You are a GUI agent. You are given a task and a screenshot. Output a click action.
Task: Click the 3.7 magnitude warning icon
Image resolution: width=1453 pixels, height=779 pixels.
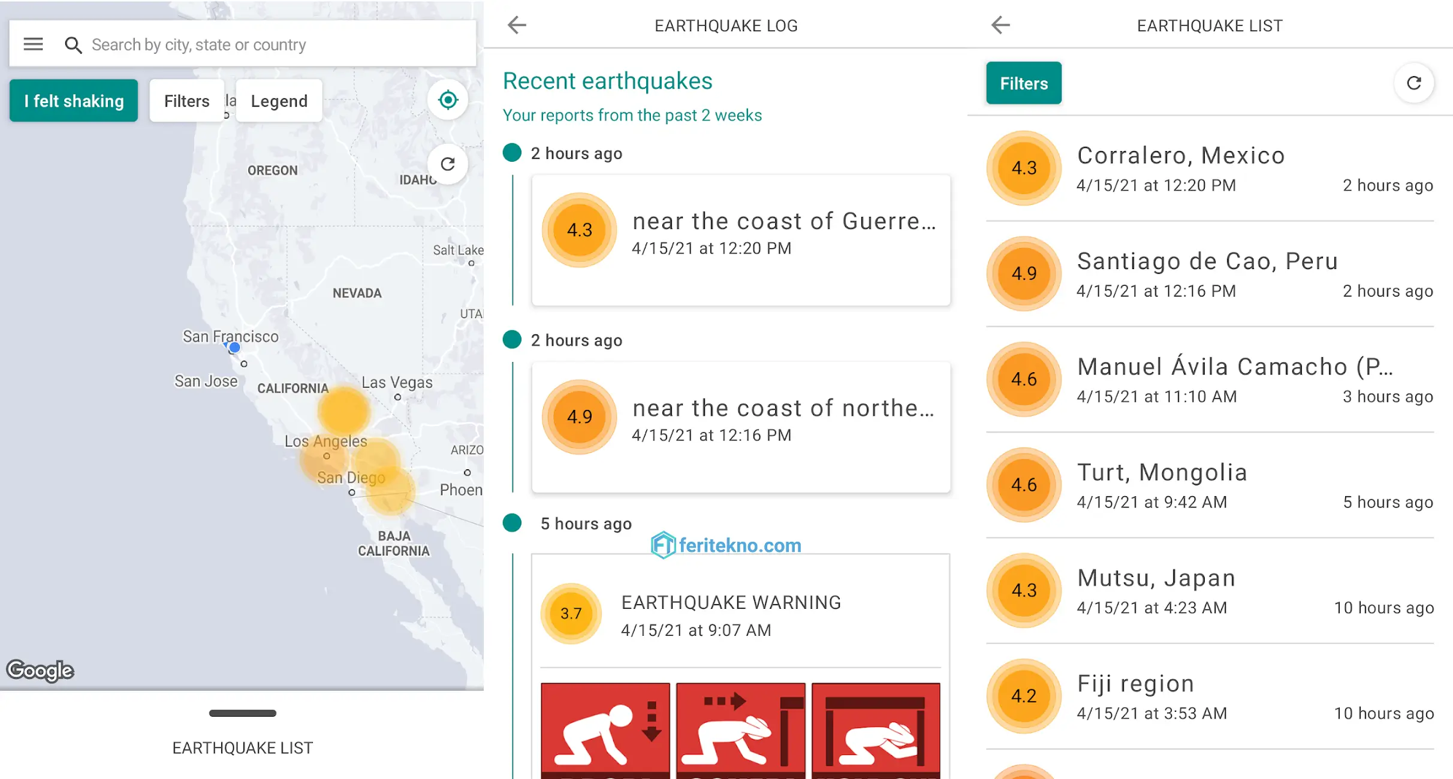[571, 614]
